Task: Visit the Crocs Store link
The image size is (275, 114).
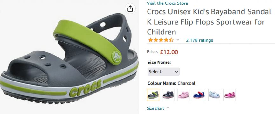Action: pyautogui.click(x=167, y=3)
